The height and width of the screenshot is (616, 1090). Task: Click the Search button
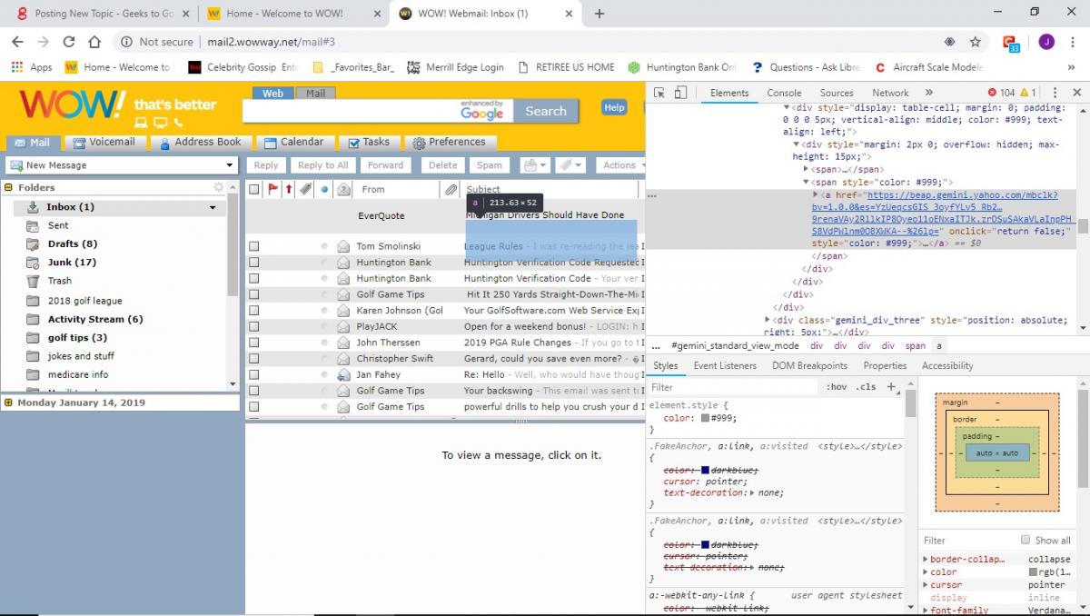tap(545, 111)
